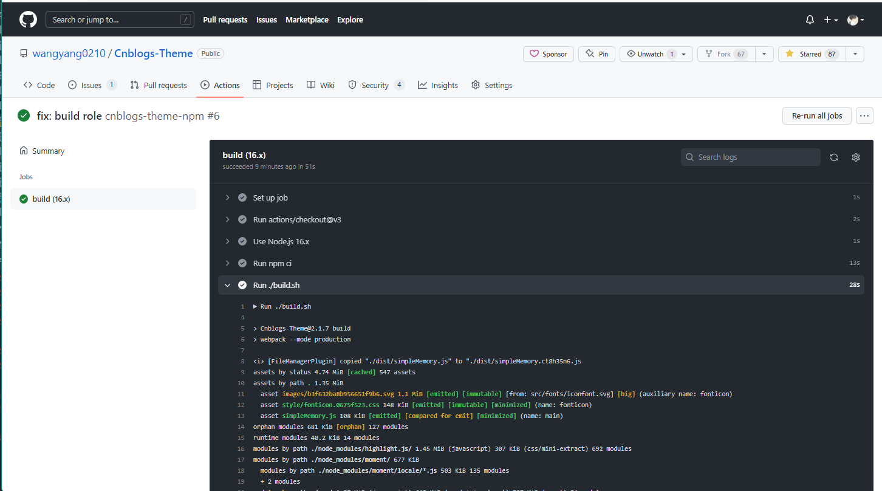
Task: Click the three-dot workflow options button
Action: click(864, 115)
